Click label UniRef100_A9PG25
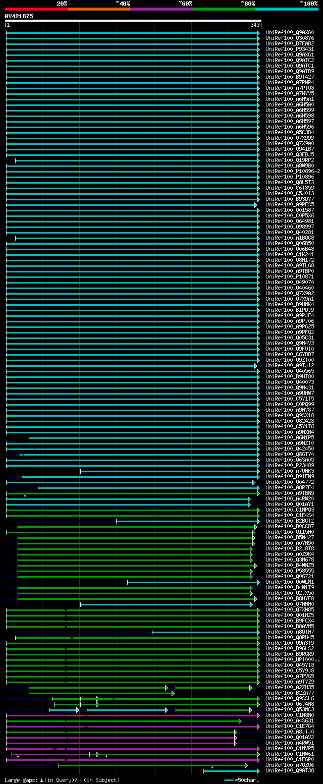Screen dimensions: 323x784 [x=290, y=327]
